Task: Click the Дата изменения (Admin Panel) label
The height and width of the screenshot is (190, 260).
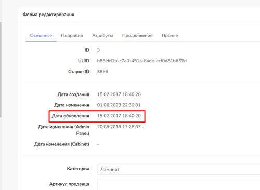Action: 64,130
